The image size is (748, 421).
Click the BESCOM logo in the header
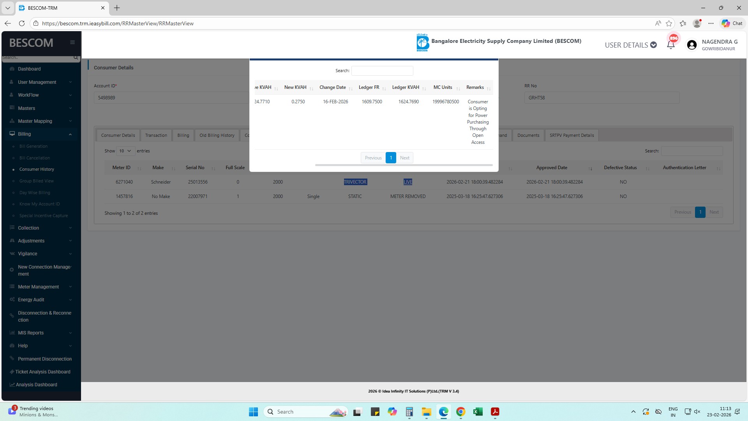coord(423,42)
